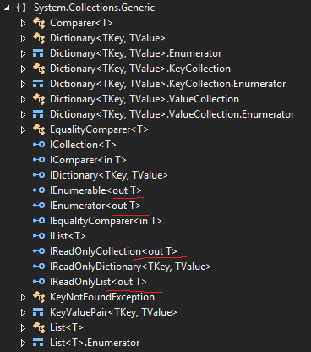
Task: Expand the List<T> class node
Action: pyautogui.click(x=23, y=327)
